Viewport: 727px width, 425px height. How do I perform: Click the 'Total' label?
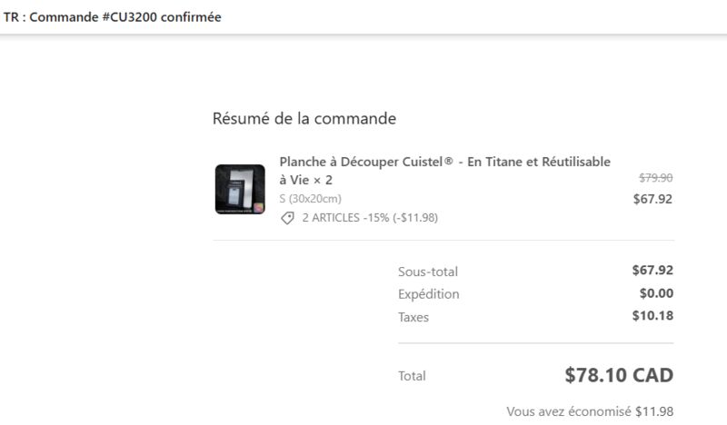(412, 376)
